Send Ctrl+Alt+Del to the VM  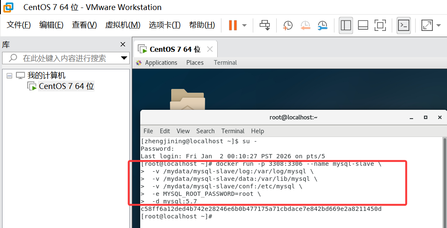coord(265,25)
